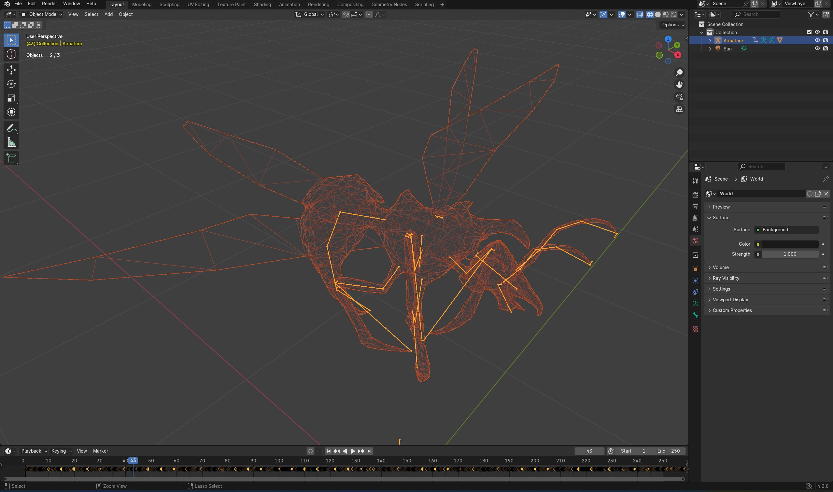Image resolution: width=833 pixels, height=492 pixels.
Task: Toggle Sun visibility eye in the outliner
Action: (x=817, y=48)
